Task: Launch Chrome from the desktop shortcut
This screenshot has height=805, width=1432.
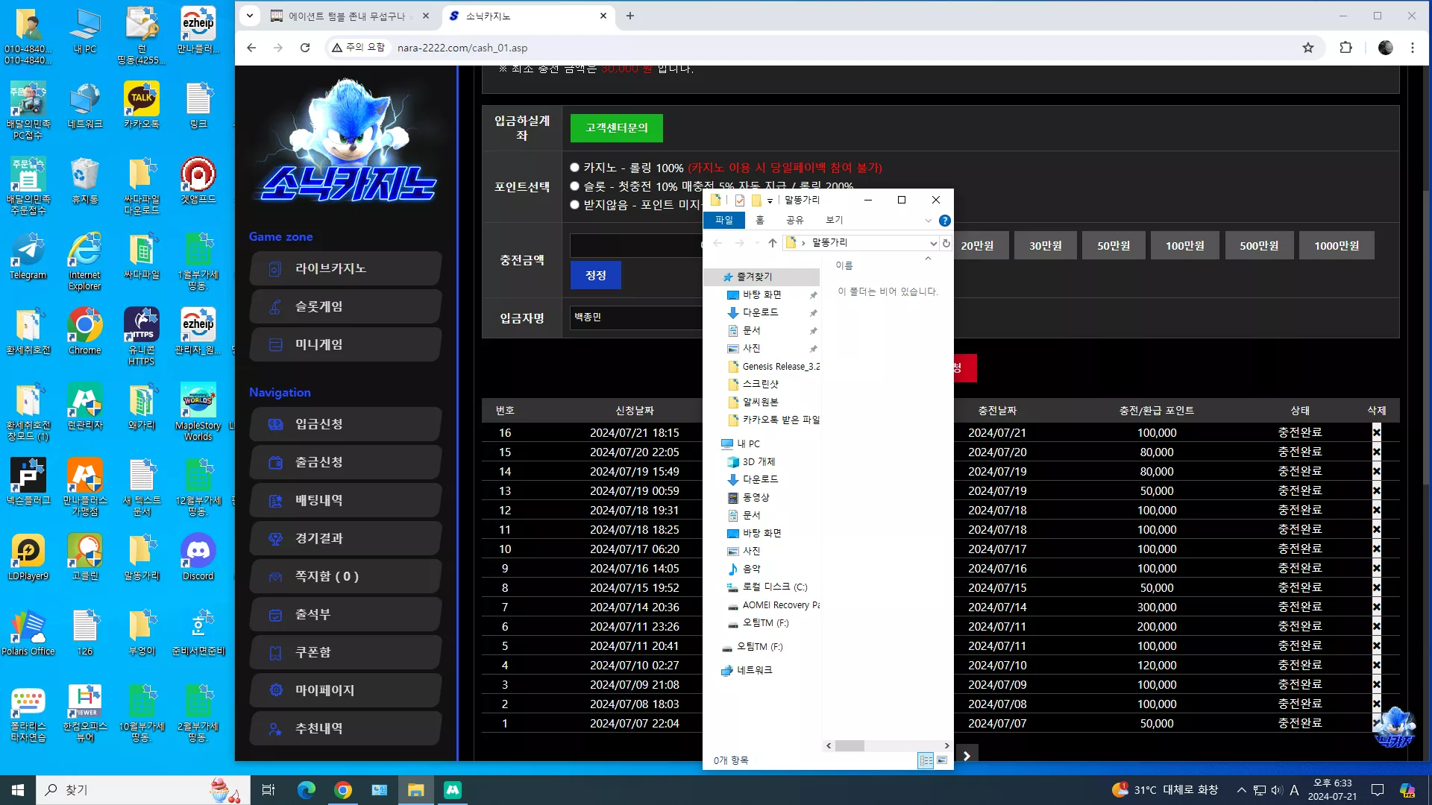Action: (85, 332)
